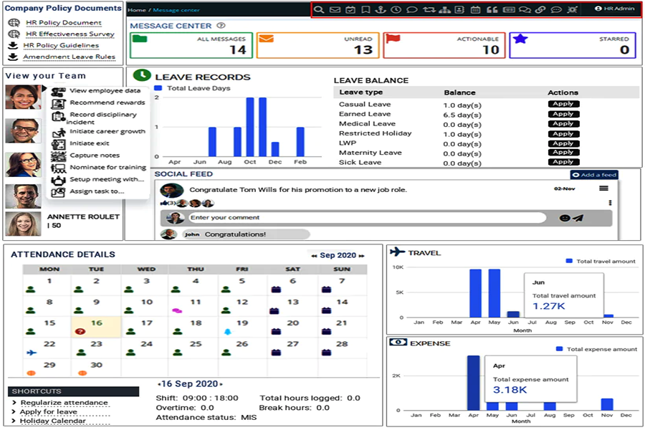This screenshot has width=645, height=430.
Task: Expand the Apply for leave shortcut
Action: click(48, 412)
